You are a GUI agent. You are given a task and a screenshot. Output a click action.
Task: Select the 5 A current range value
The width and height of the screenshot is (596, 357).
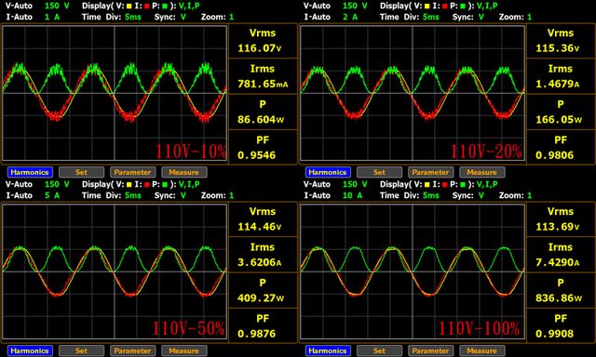52,195
